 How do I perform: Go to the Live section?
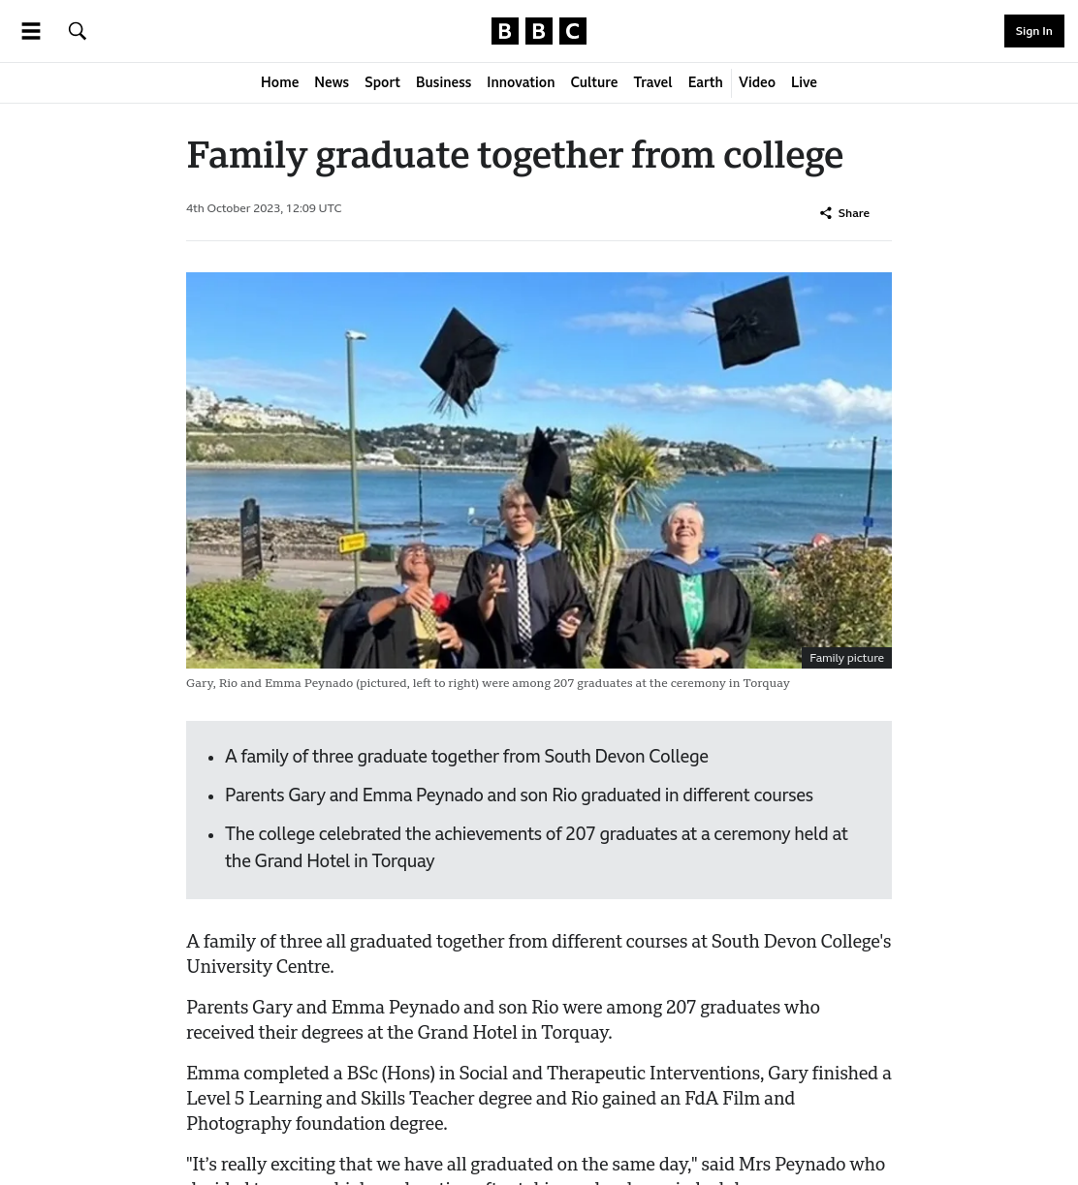(804, 82)
